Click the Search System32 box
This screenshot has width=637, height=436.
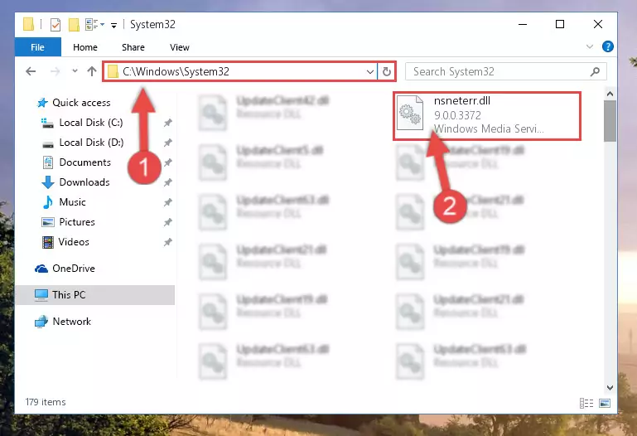click(x=506, y=71)
